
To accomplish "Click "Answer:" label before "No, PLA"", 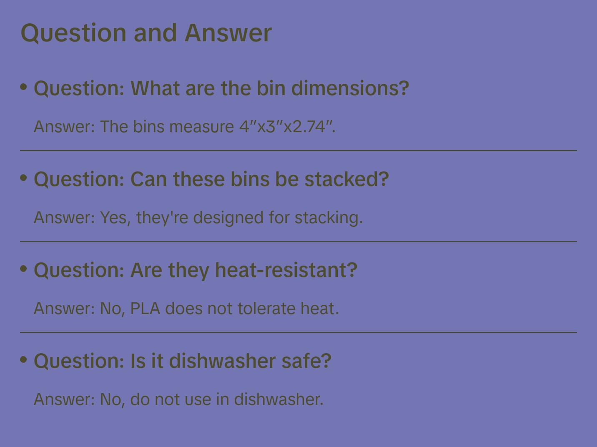I will coord(64,309).
